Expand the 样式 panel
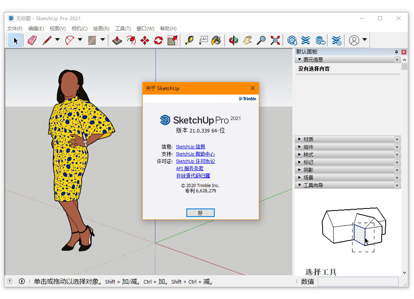 click(x=300, y=154)
